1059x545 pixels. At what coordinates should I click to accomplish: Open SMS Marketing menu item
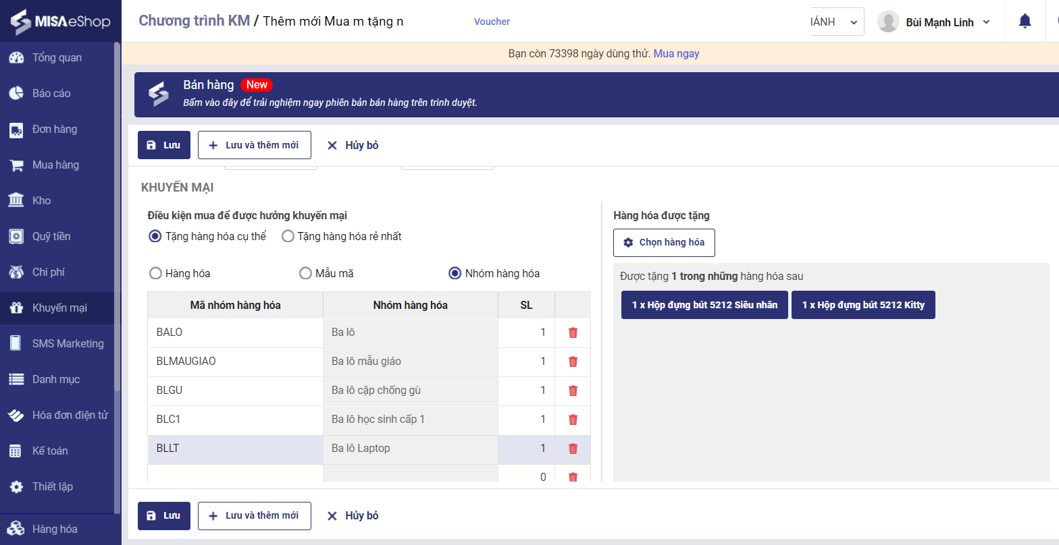(x=68, y=343)
